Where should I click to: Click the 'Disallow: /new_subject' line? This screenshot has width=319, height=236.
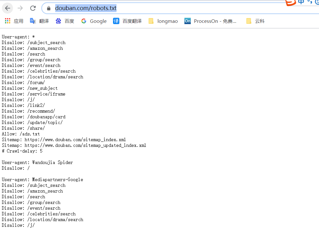30,88
